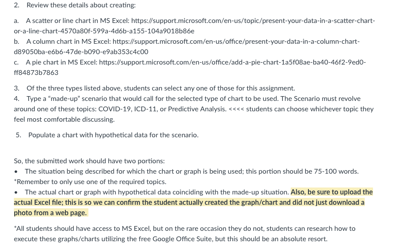Click the bullet about the situation being described
Image resolution: width=399 pixels, height=249 pixels.
[x=191, y=171]
